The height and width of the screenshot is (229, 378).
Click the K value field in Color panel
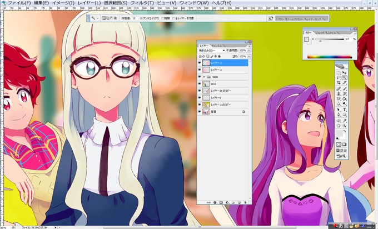[x=348, y=39]
